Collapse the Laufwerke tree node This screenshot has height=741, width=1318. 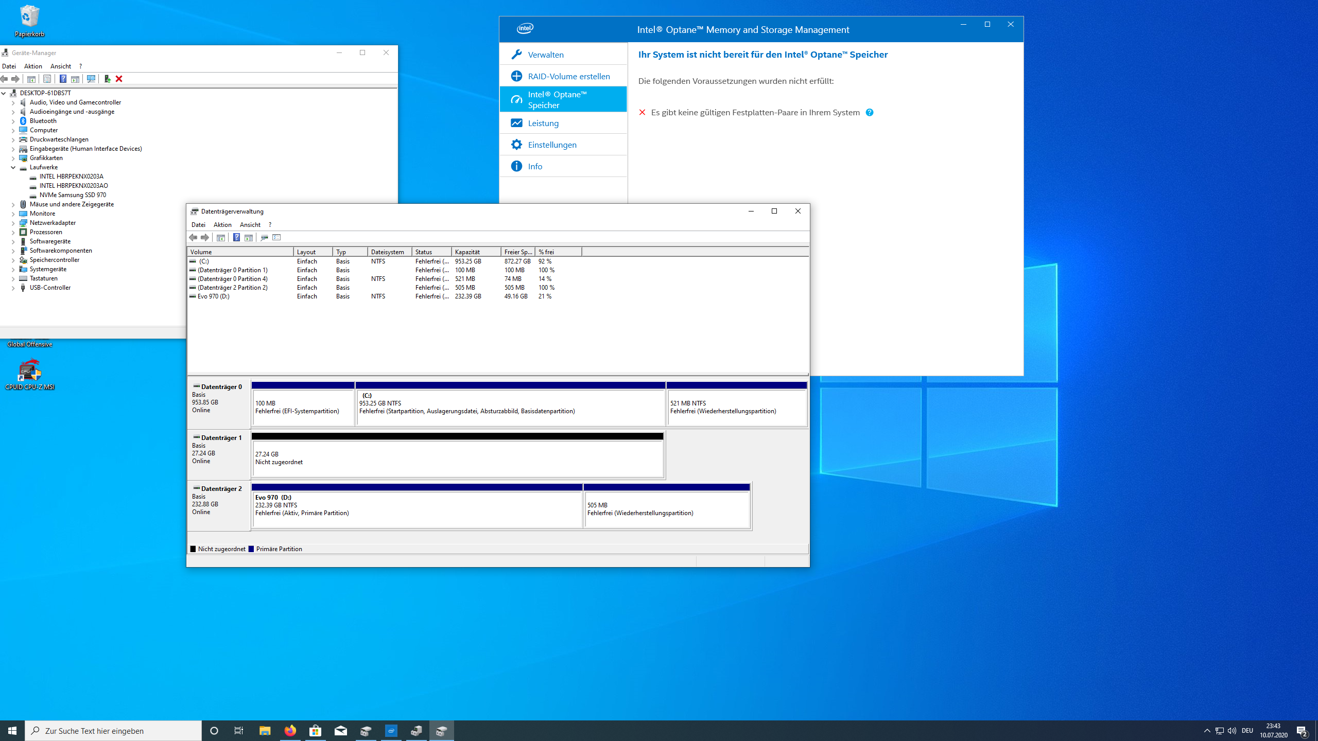click(x=13, y=167)
